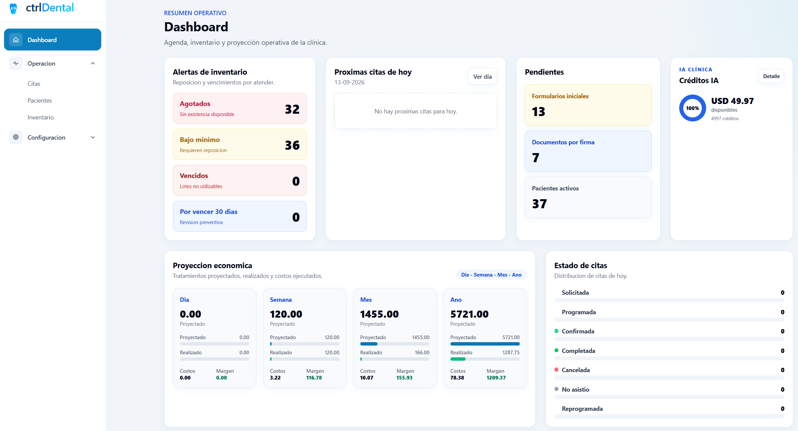Open Pacientes in sidebar
798x431 pixels.
click(x=40, y=101)
